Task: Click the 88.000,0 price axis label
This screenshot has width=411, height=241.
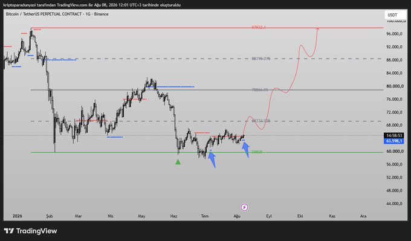Action: (394, 60)
